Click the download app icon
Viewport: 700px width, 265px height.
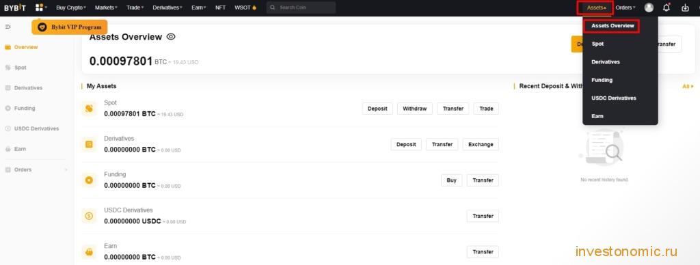click(x=685, y=8)
